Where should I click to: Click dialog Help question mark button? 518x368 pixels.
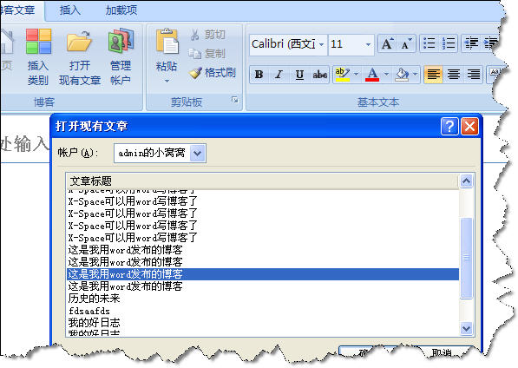[x=449, y=126]
